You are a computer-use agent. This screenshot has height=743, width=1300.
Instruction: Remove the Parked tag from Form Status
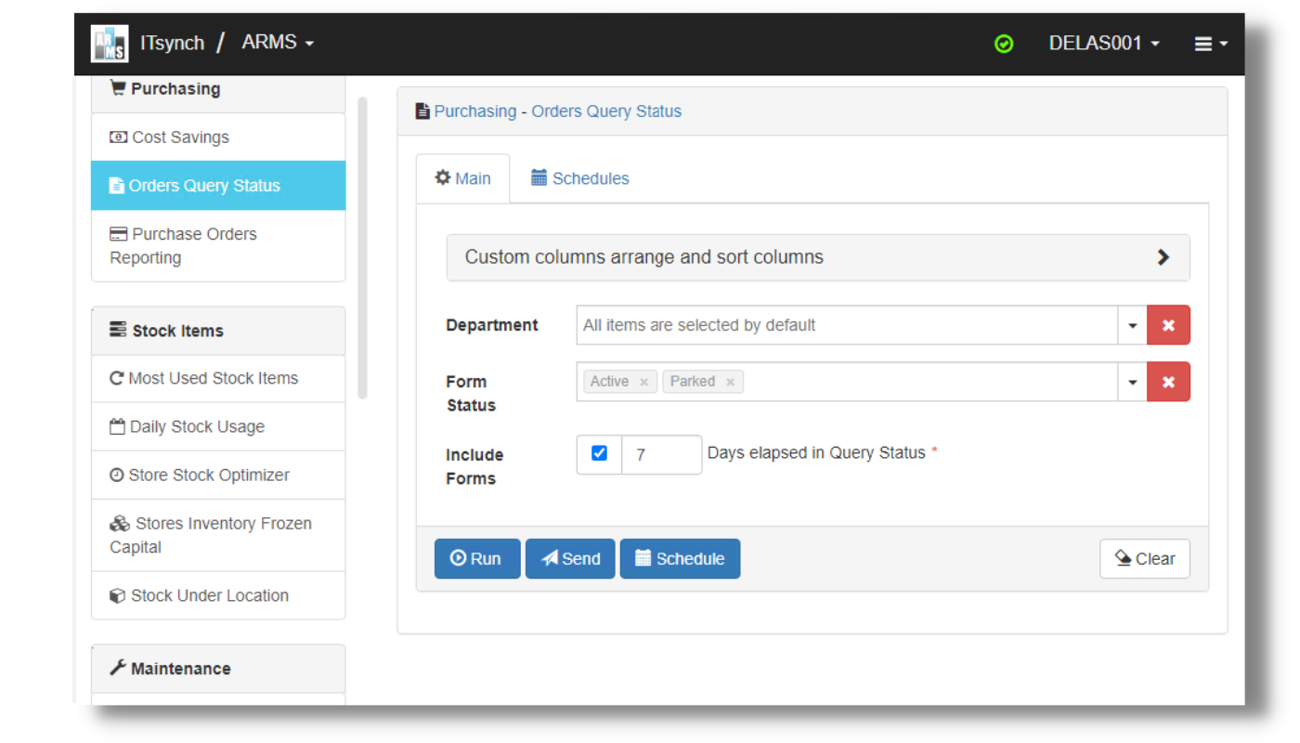tap(730, 381)
